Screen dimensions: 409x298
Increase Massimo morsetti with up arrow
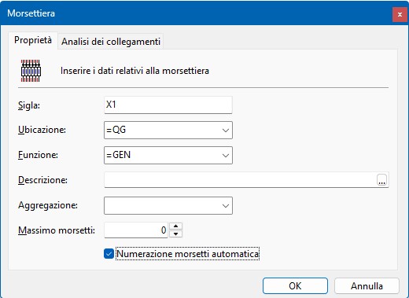click(175, 226)
